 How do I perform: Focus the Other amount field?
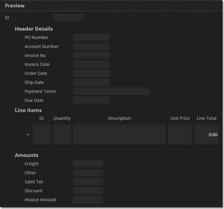88,173
